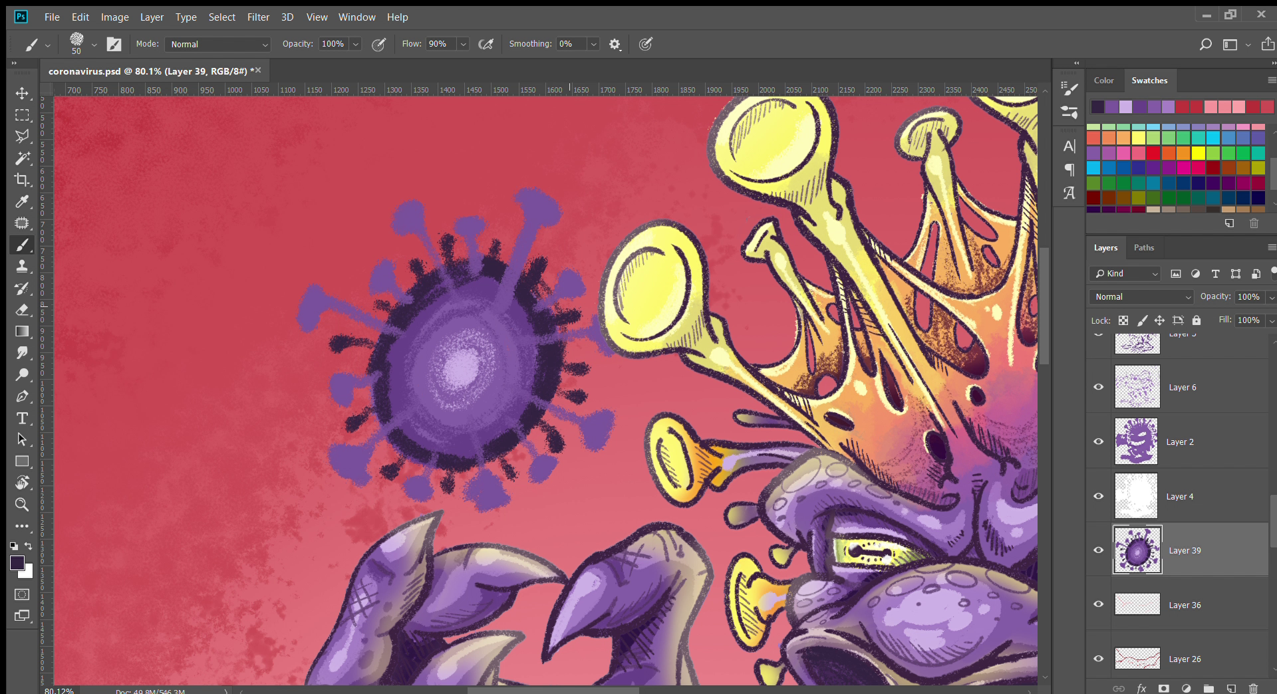
Task: Switch to the Color panel tab
Action: coord(1103,80)
